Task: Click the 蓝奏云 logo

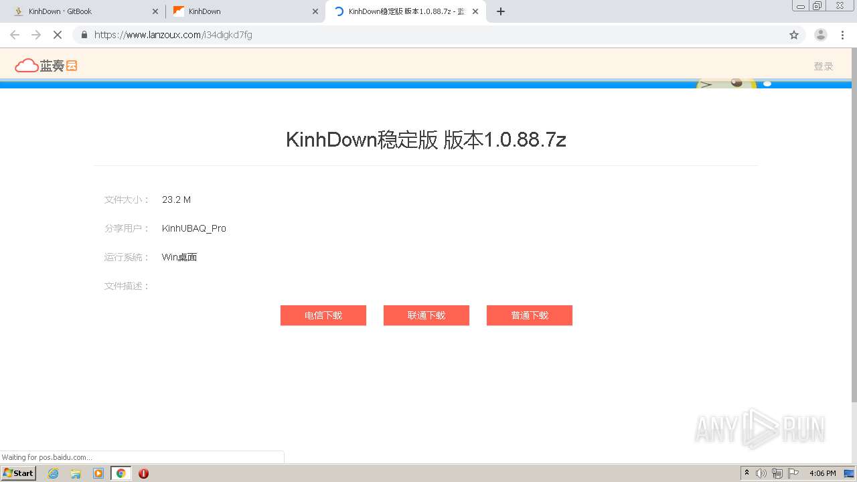Action: click(46, 66)
